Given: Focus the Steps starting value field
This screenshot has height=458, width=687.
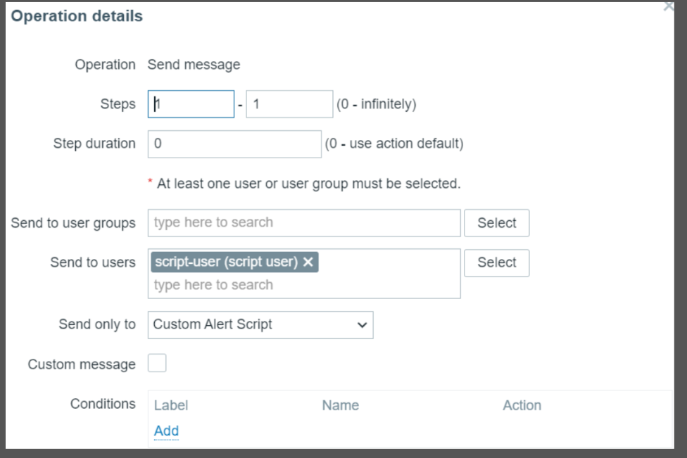Looking at the screenshot, I should click(191, 104).
